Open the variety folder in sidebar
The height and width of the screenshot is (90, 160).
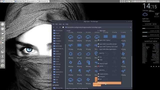(56, 74)
